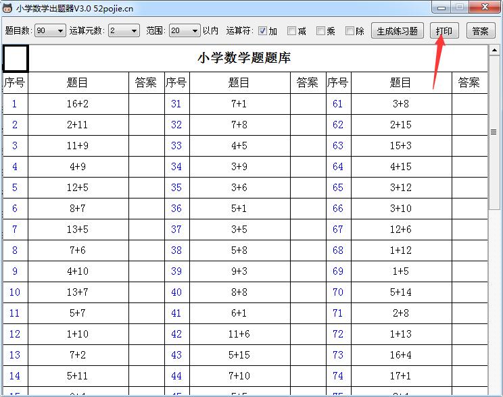Select problem 3+12 in row 65

coord(402,188)
